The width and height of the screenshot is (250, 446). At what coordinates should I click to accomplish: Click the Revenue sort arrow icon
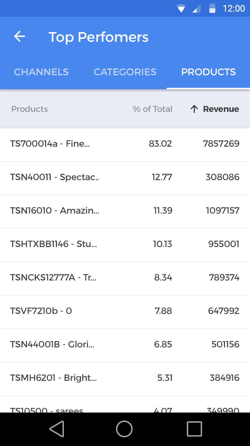tap(194, 109)
